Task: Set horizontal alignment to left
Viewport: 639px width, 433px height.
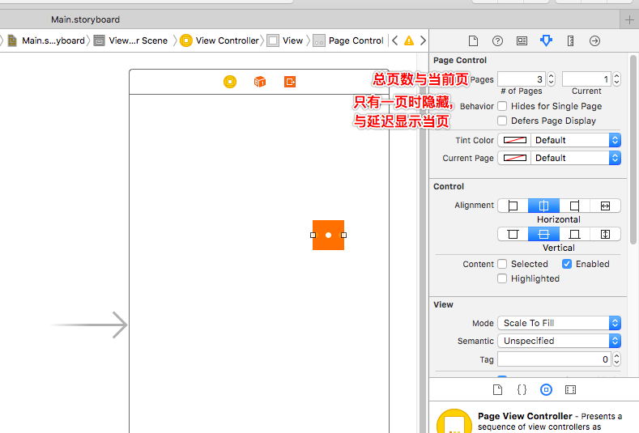Action: pos(513,206)
